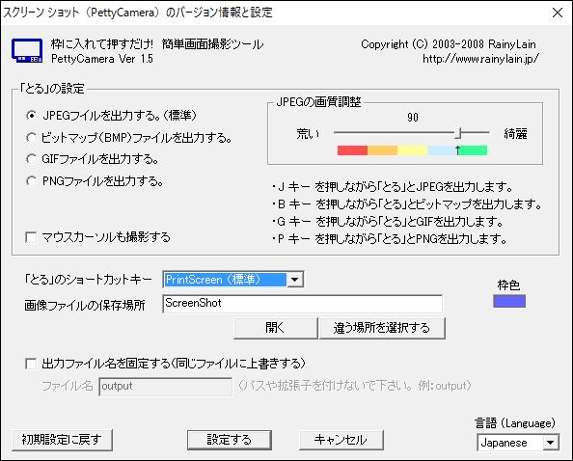Click the ScreenShot save location field
Viewport: 573px width, 461px height.
302,304
